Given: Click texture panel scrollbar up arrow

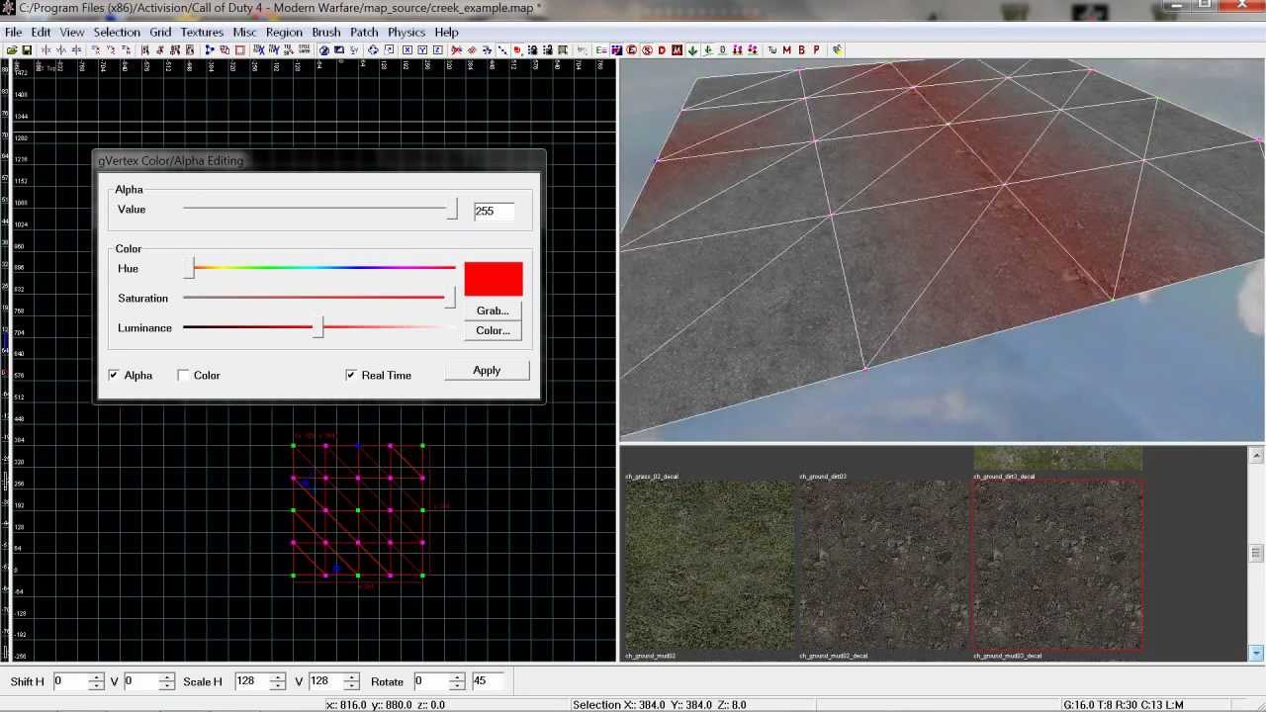Looking at the screenshot, I should coord(1256,456).
